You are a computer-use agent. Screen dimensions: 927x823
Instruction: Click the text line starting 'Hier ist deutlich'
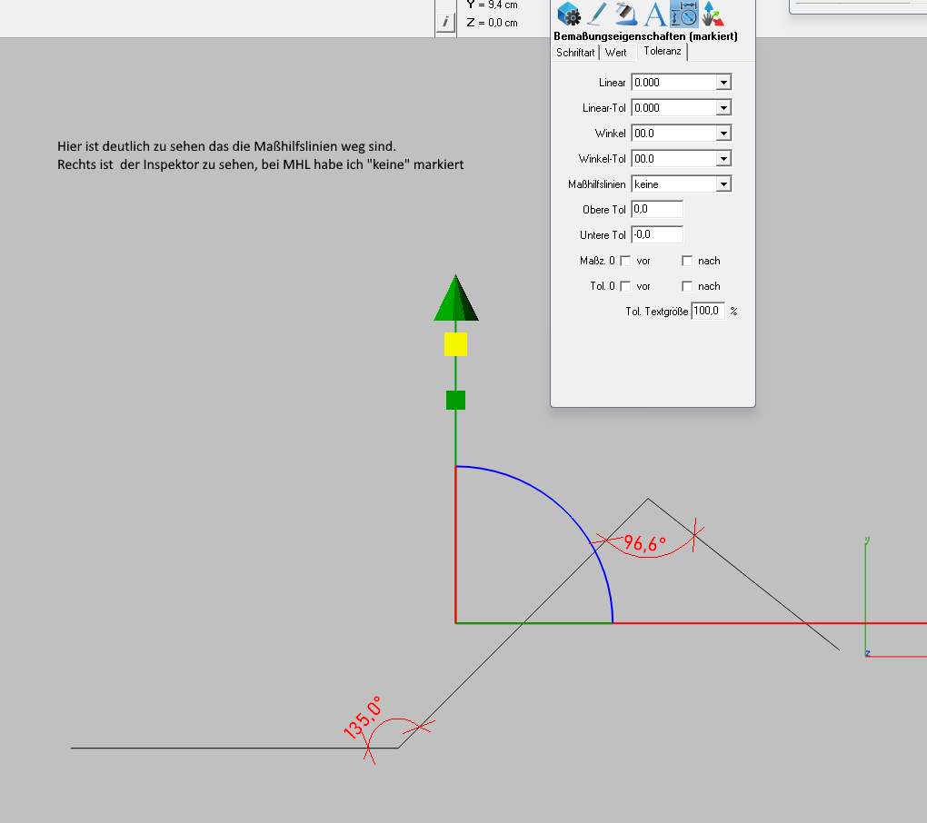pos(226,146)
